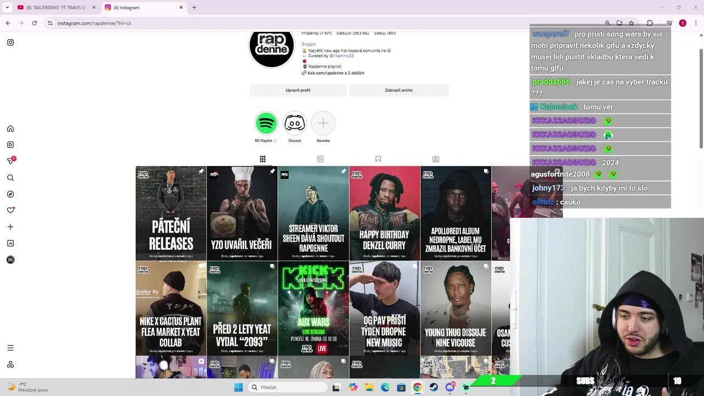Open Reels from the left sidebar
Image resolution: width=704 pixels, height=396 pixels.
point(10,145)
